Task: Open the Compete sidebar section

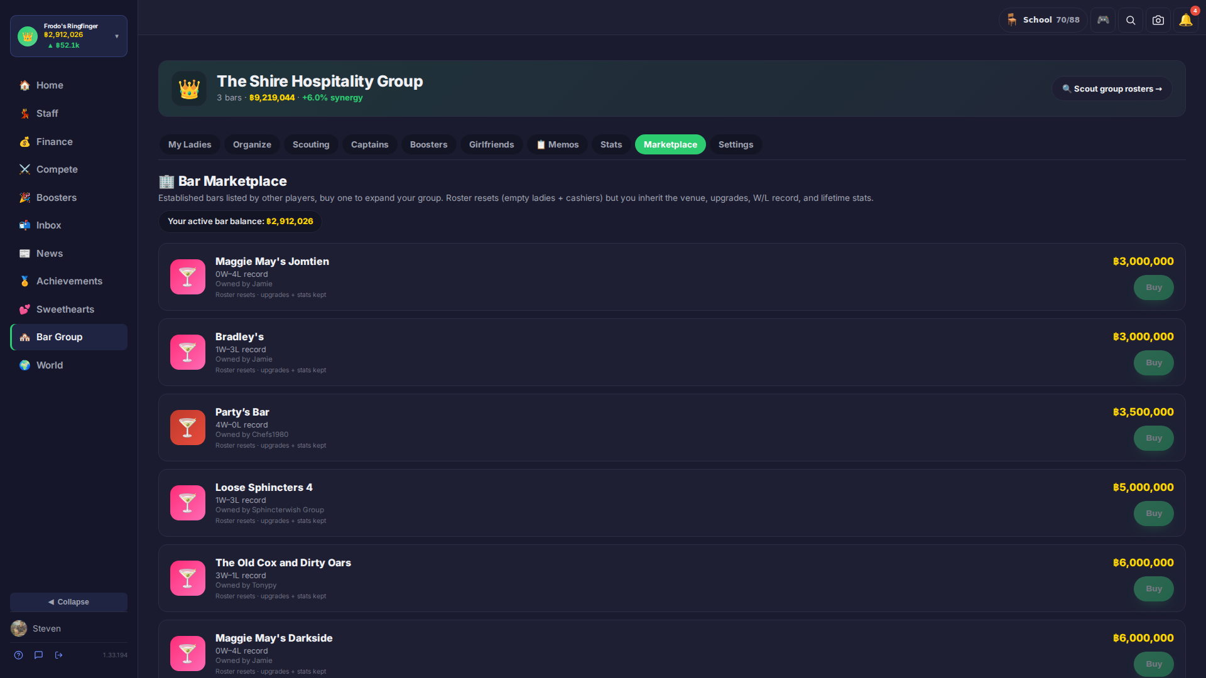Action: (x=68, y=169)
